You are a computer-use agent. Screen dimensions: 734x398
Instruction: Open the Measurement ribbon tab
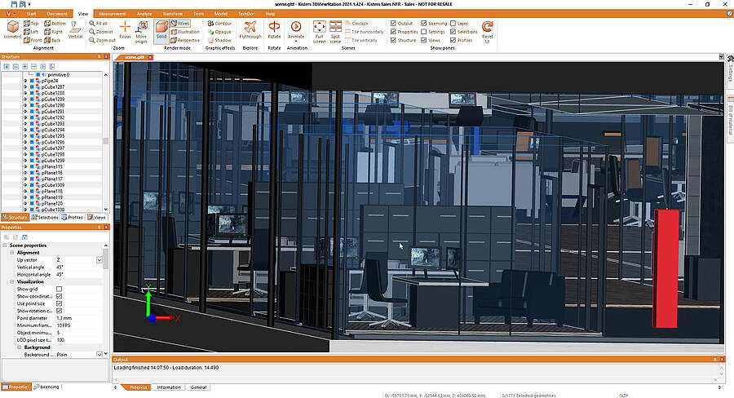click(113, 14)
